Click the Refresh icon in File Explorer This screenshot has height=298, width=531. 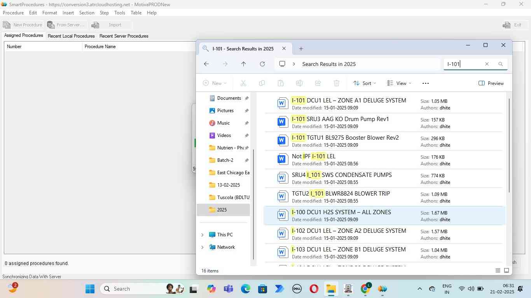pyautogui.click(x=262, y=64)
